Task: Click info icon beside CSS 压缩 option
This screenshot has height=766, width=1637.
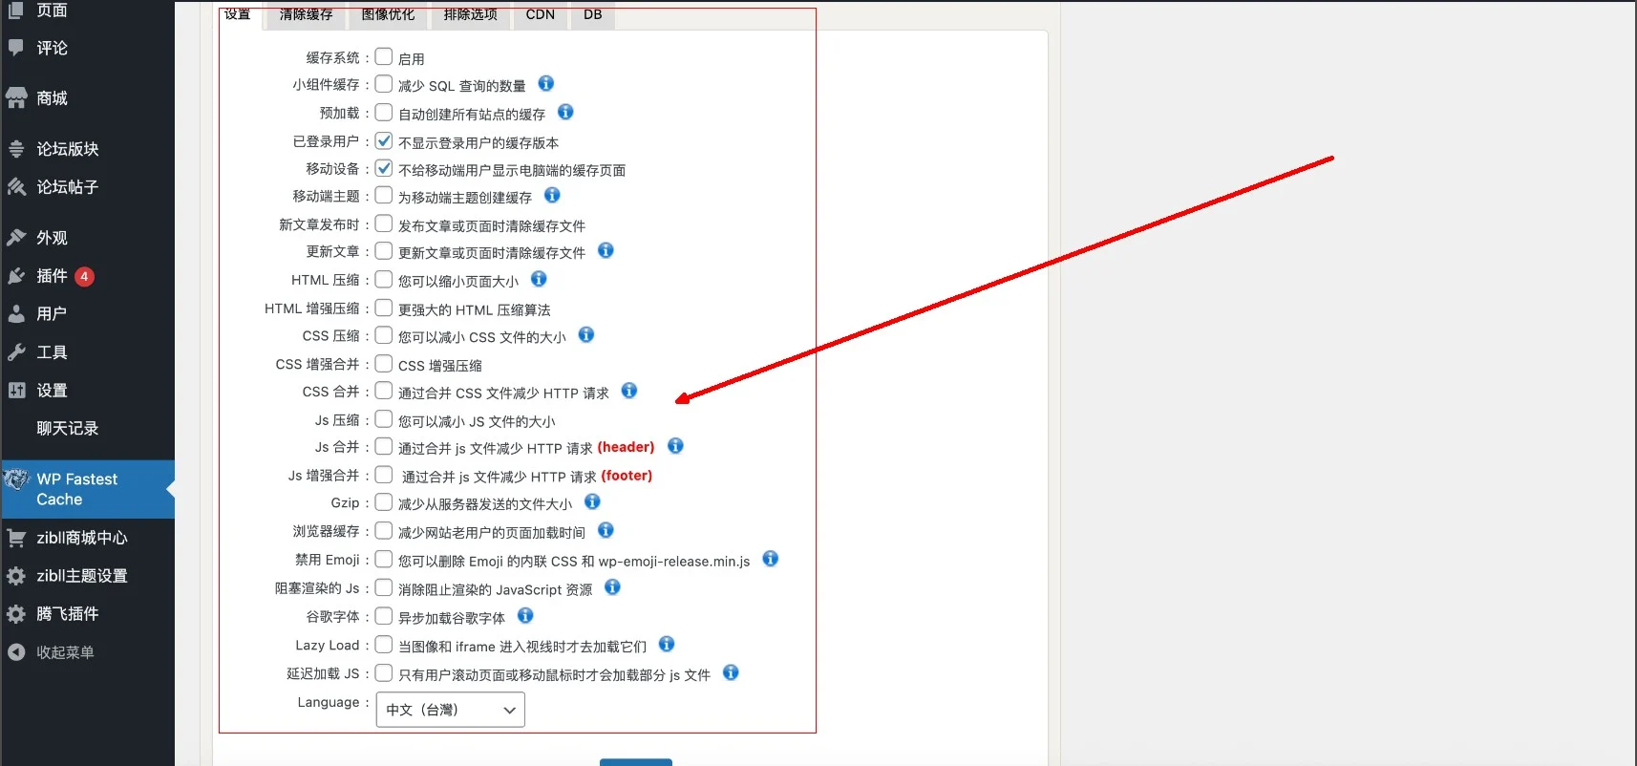Action: 586,335
